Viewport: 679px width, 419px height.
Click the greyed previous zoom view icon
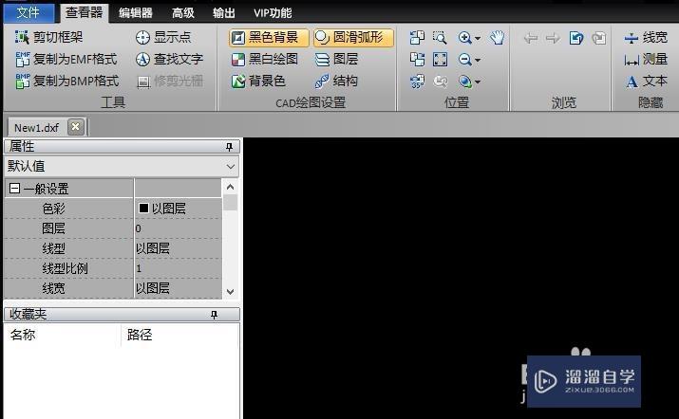coord(440,81)
